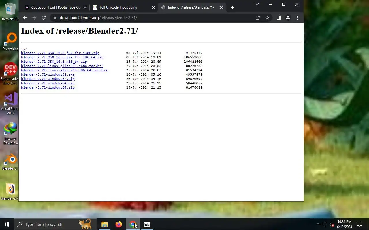Maximize the Chrome window
The image size is (369, 230).
tap(284, 4)
